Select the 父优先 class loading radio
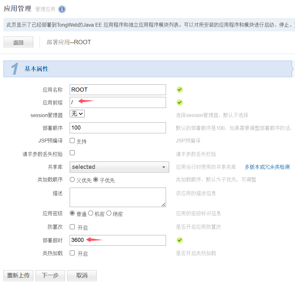 [x=72, y=180]
